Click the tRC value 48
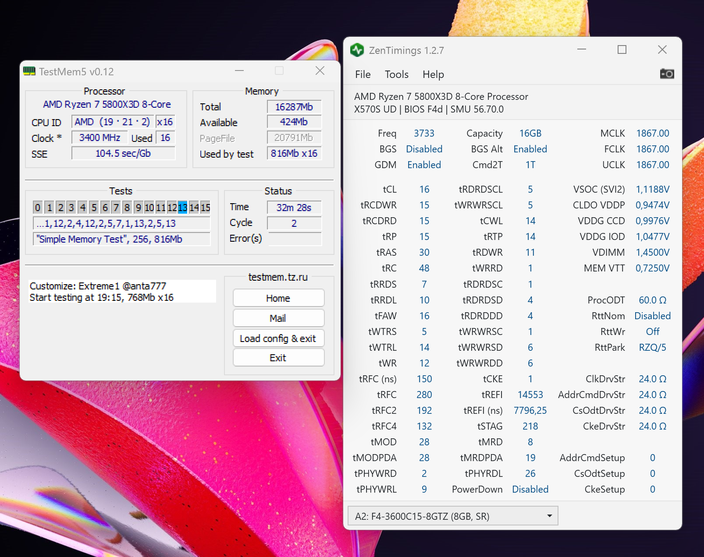 [x=424, y=268]
